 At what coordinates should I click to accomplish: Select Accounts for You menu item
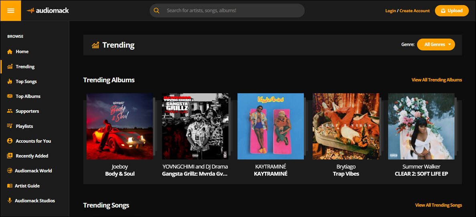tap(33, 141)
